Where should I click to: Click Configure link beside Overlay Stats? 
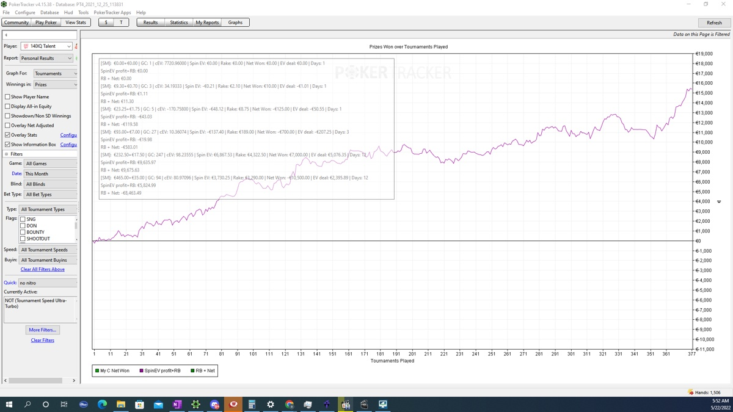[x=68, y=135]
